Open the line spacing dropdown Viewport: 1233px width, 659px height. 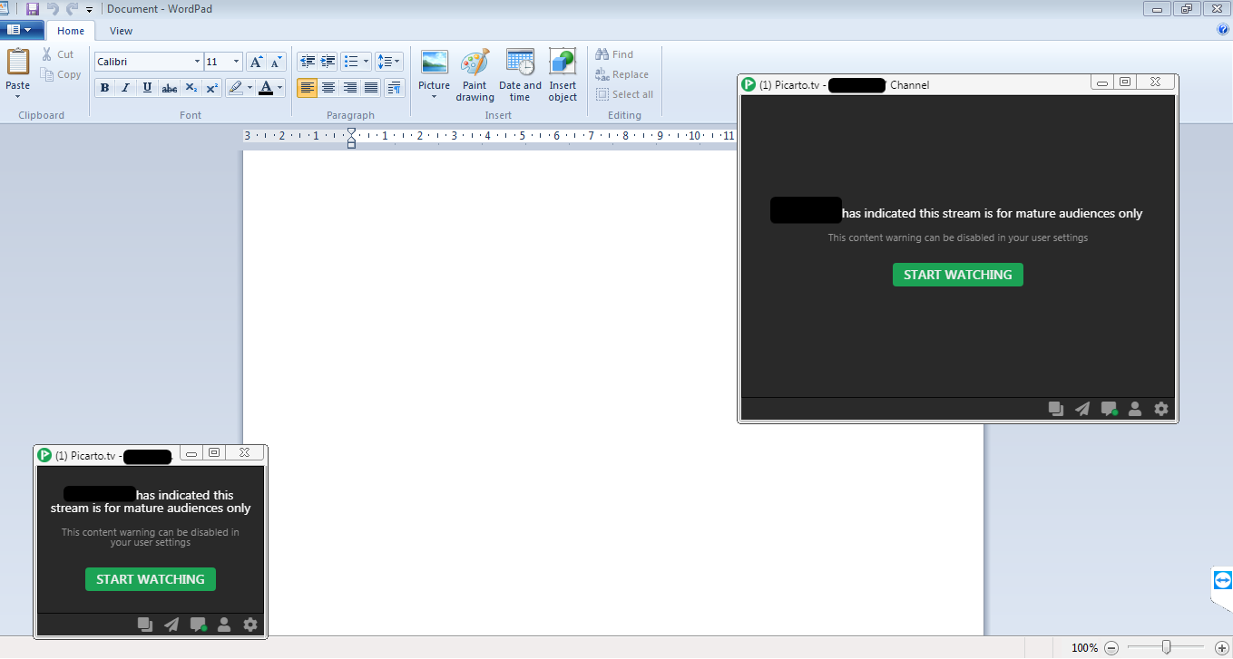click(x=389, y=62)
